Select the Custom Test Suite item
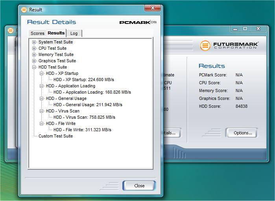Viewport: 275px width, 201px height. pyautogui.click(x=55, y=136)
